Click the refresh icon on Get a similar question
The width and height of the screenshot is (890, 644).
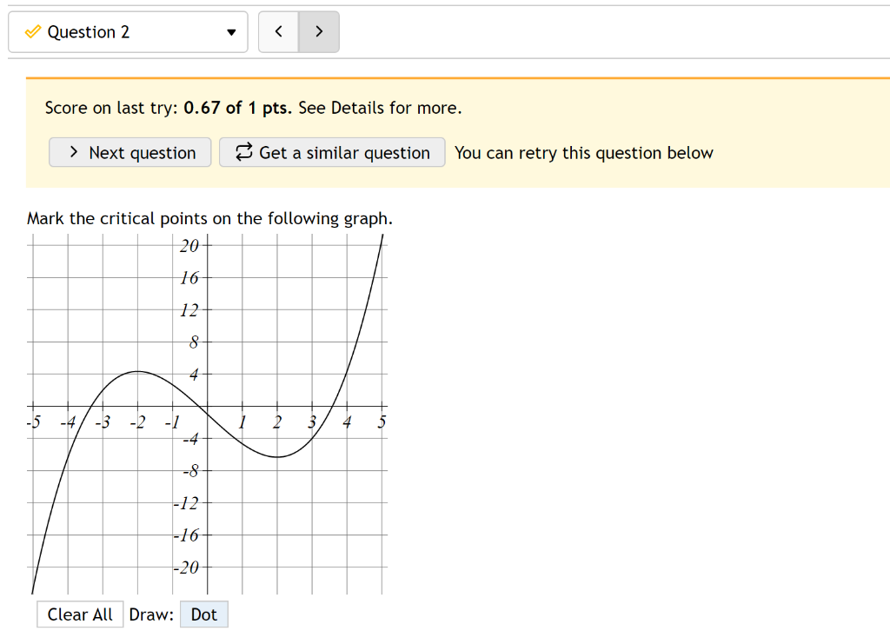point(244,152)
